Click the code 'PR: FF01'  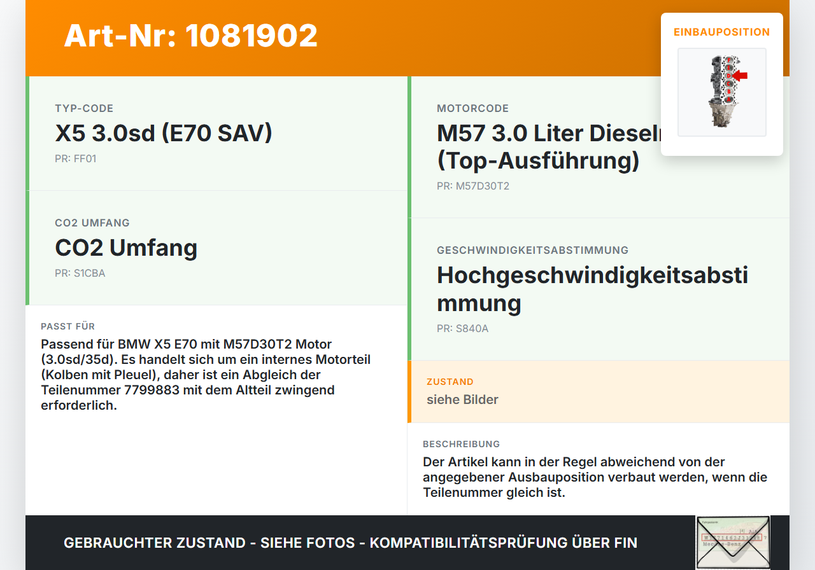tap(76, 159)
